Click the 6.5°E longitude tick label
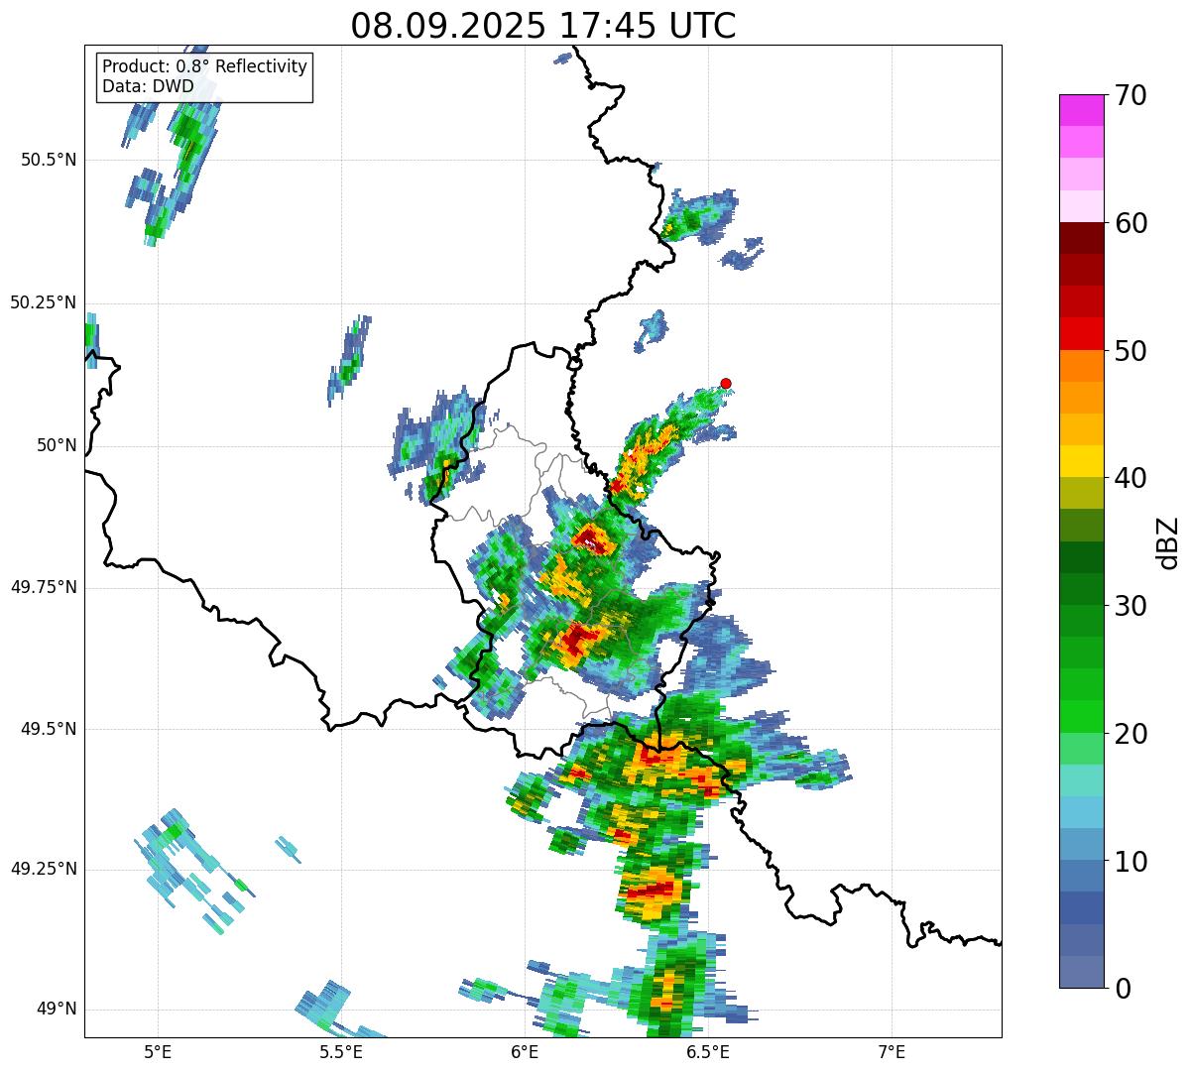 click(708, 1052)
